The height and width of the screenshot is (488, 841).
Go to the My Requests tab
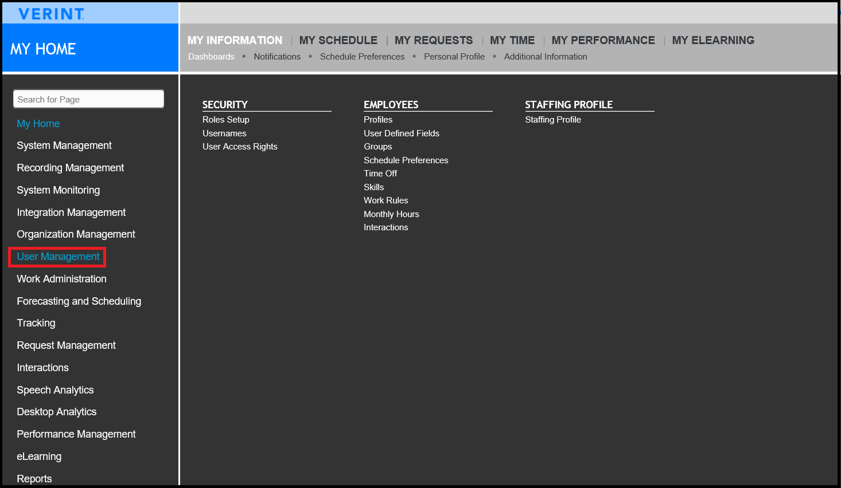pyautogui.click(x=434, y=40)
